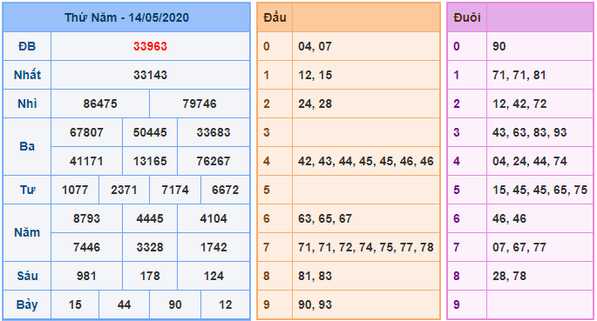Click the 'Bảy' row label
The image size is (597, 321).
27,304
